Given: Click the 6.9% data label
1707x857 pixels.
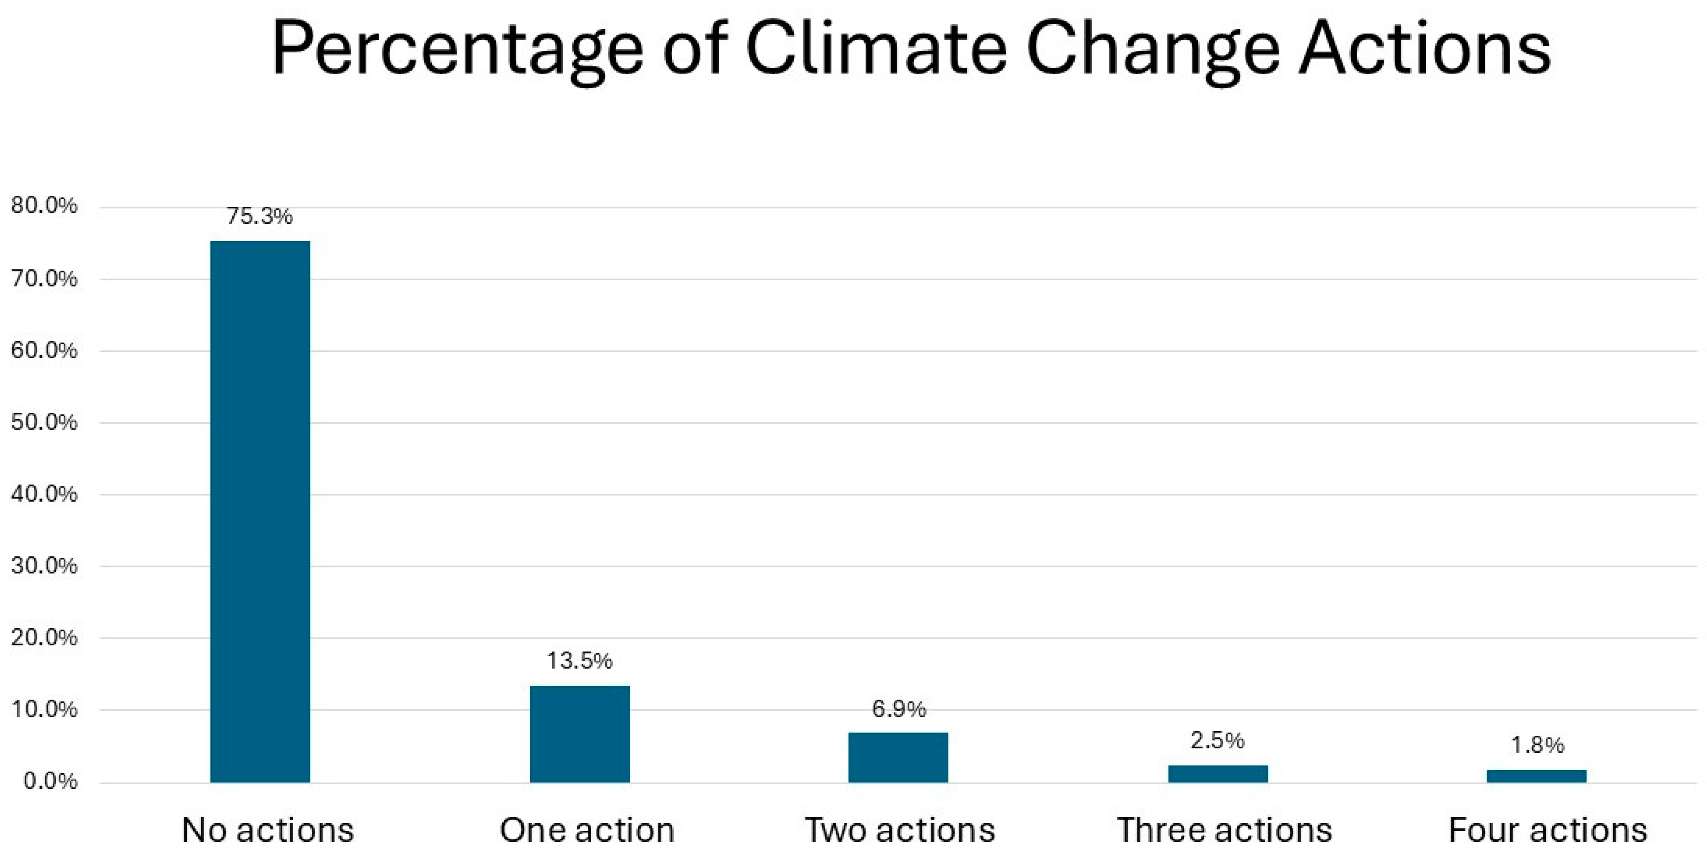Looking at the screenshot, I should click(898, 709).
